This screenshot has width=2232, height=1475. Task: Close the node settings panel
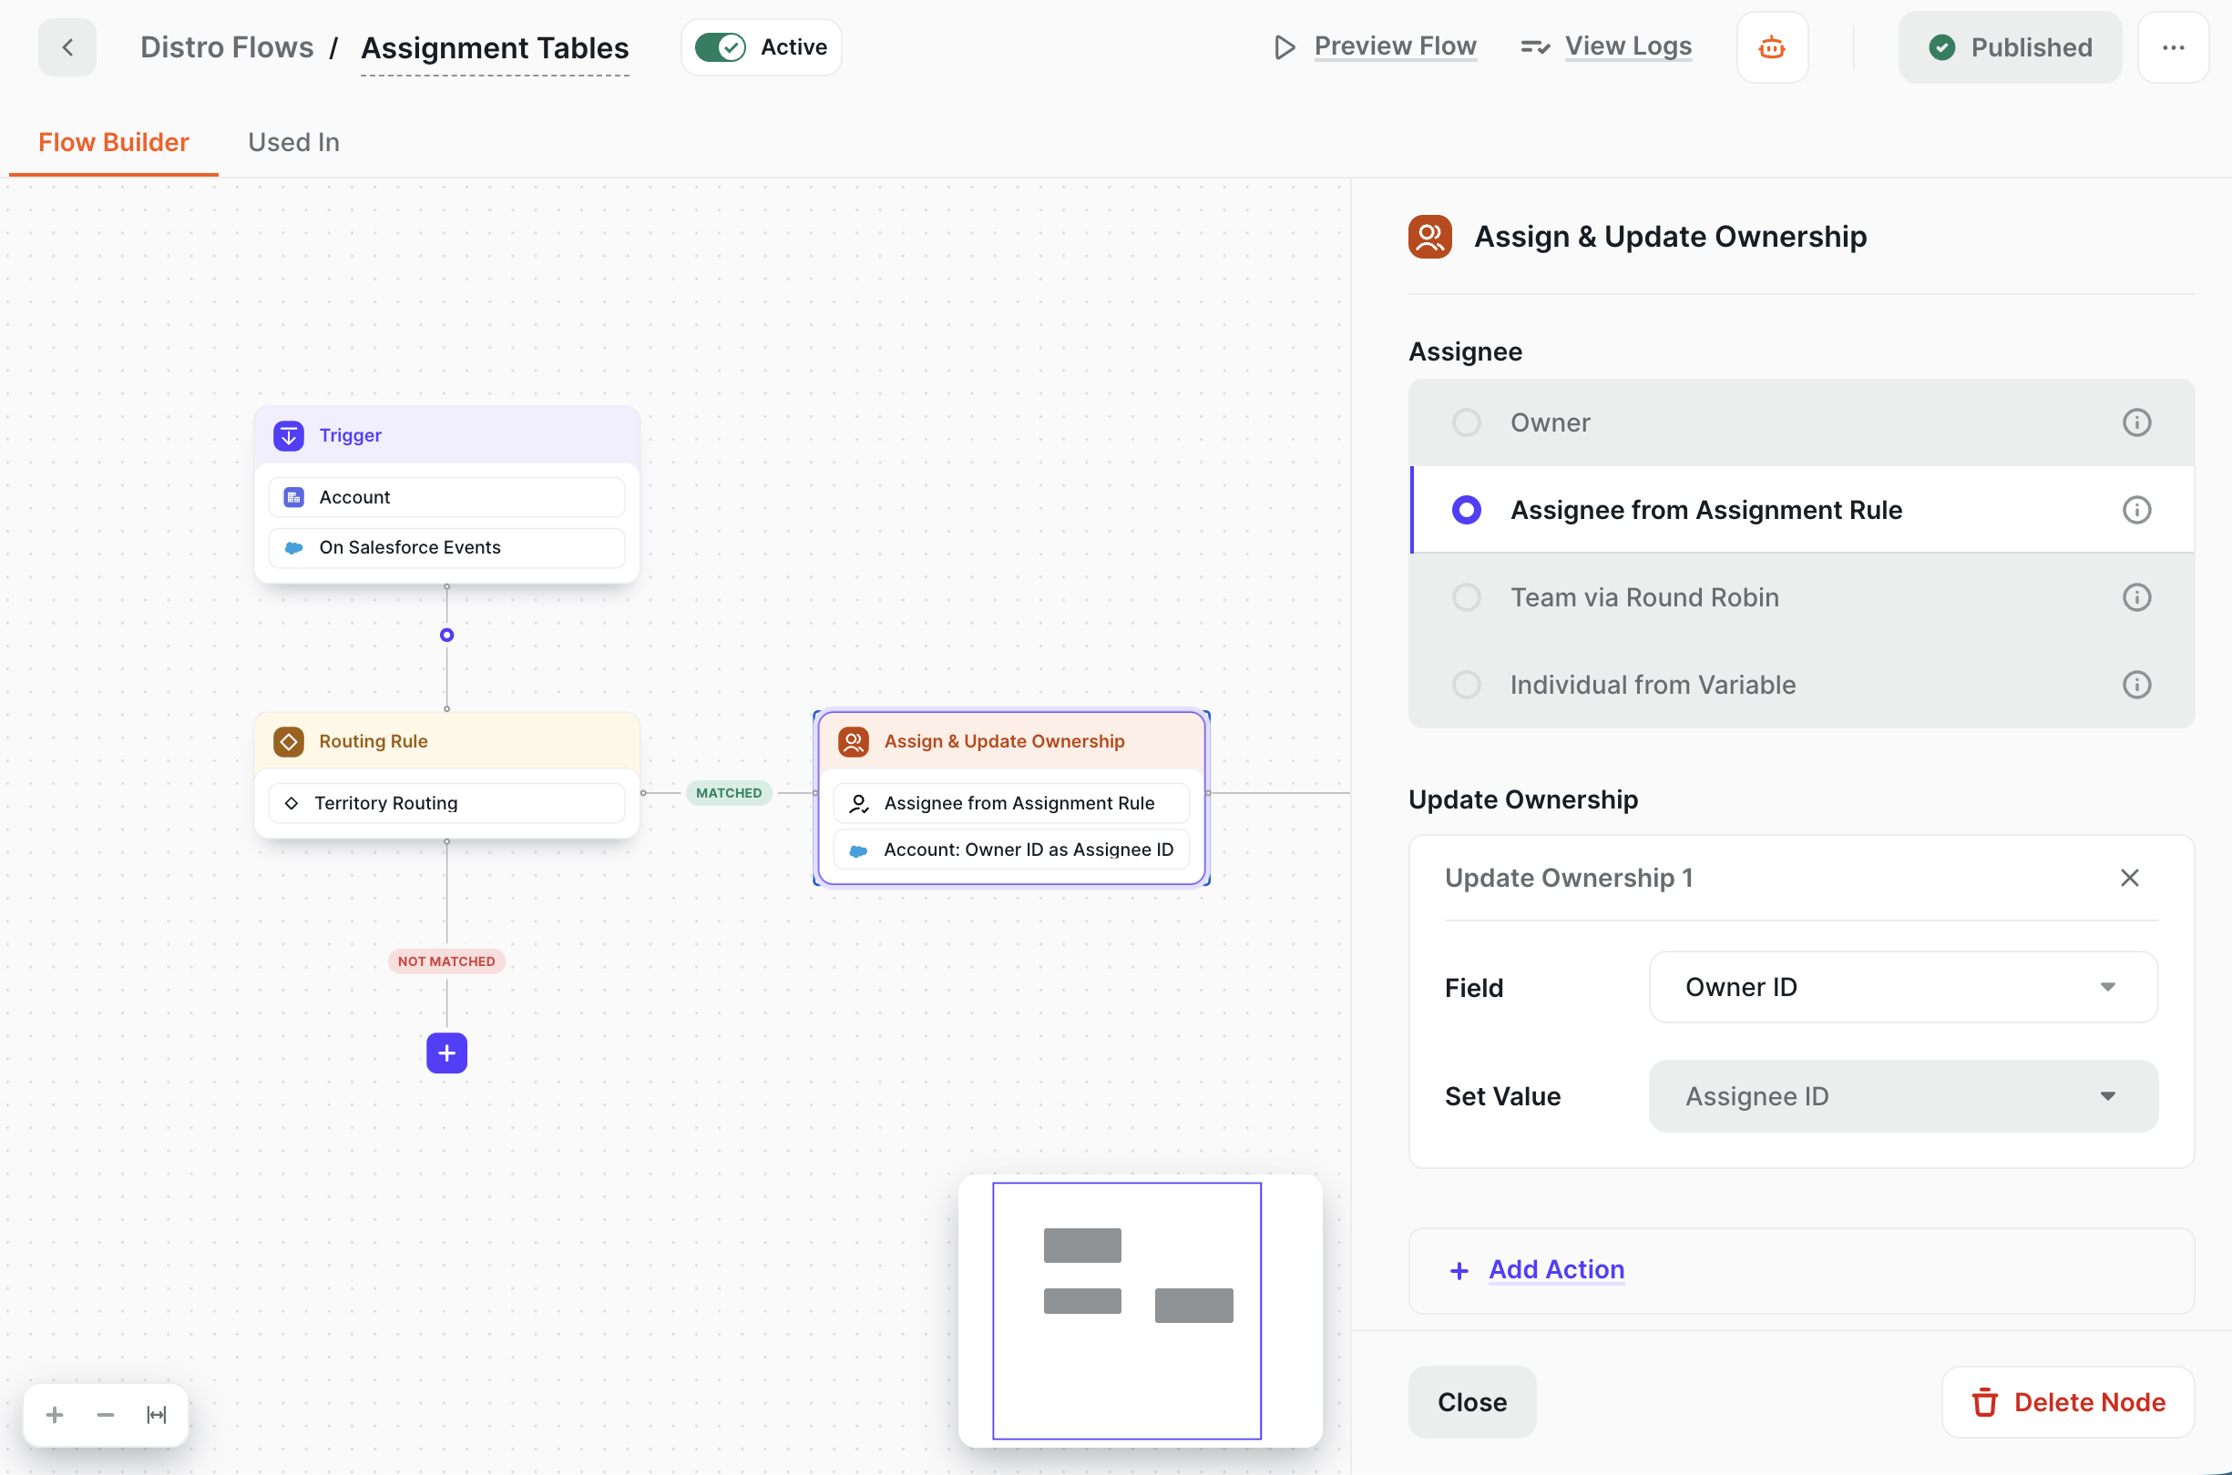pos(1471,1401)
